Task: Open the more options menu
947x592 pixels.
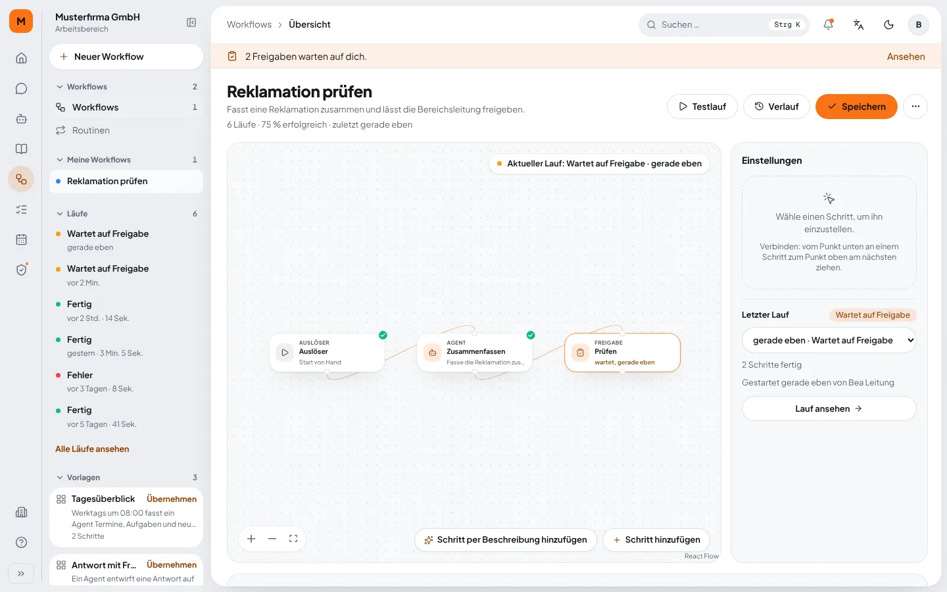Action: 915,107
